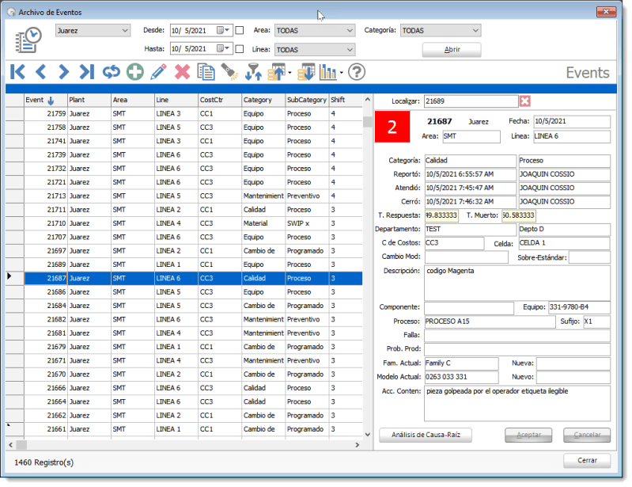Go to previous record arrow
Viewport: 632px width, 487px height.
tap(40, 72)
